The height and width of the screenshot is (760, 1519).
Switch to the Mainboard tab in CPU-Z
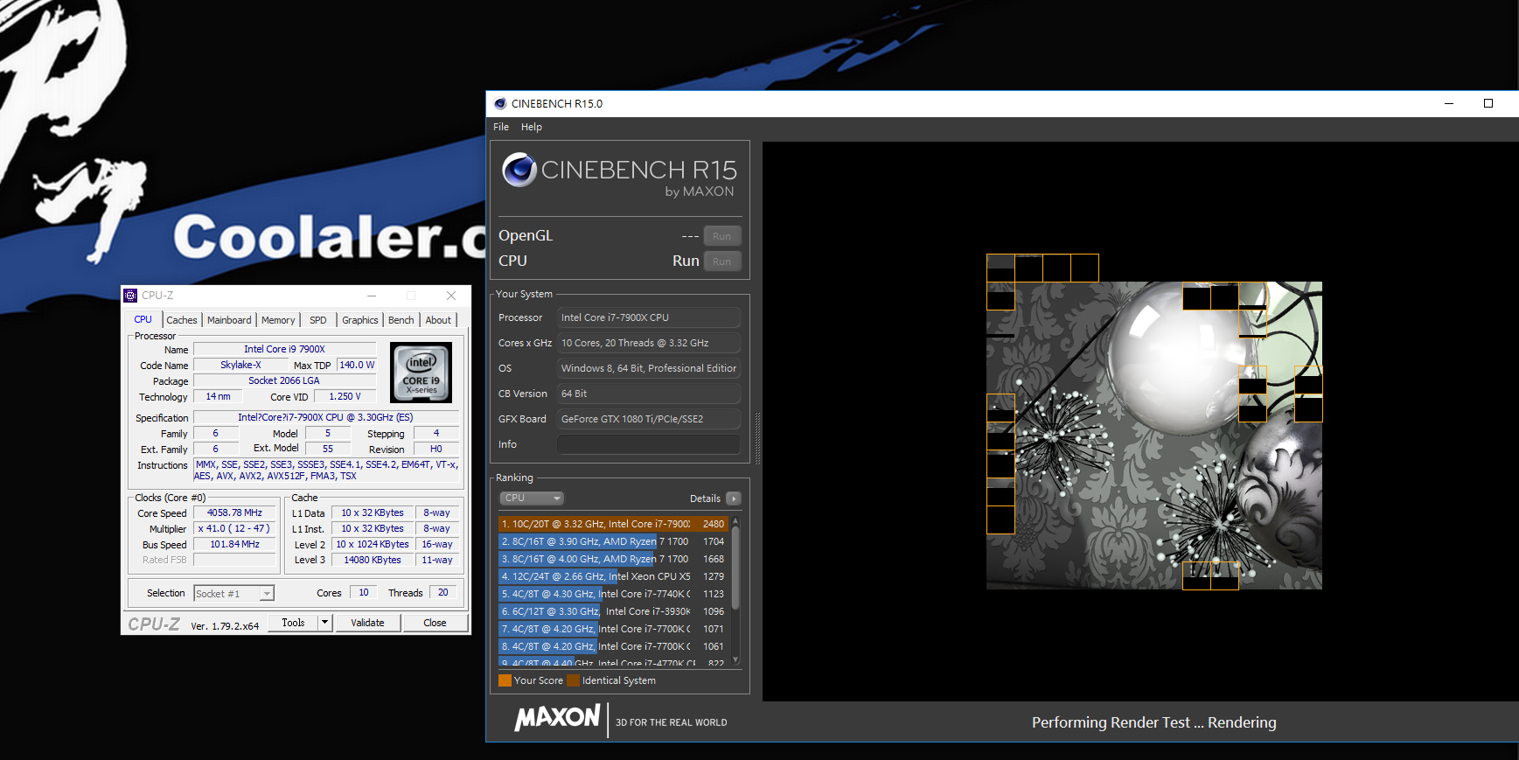229,320
